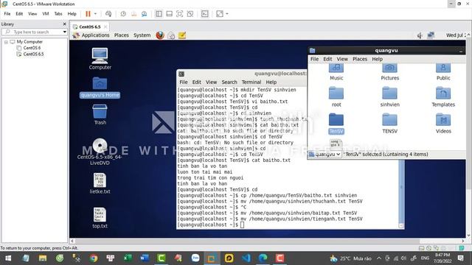
Task: Click the notes launcher on GNOME panel
Action: (182, 35)
